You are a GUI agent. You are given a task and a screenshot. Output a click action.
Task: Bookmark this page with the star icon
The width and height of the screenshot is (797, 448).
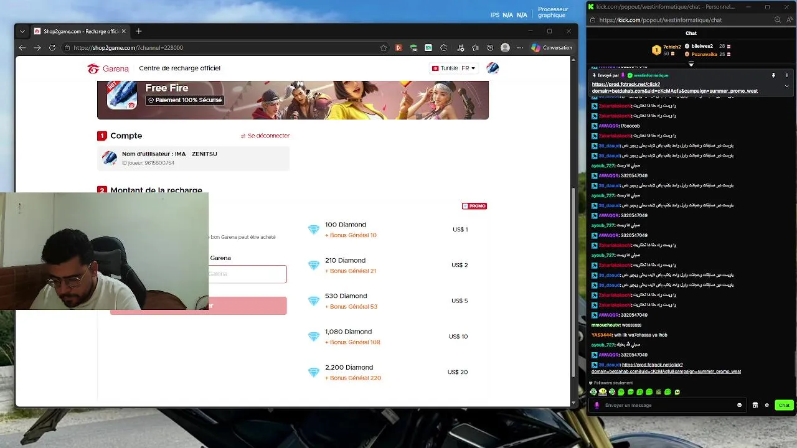(384, 47)
